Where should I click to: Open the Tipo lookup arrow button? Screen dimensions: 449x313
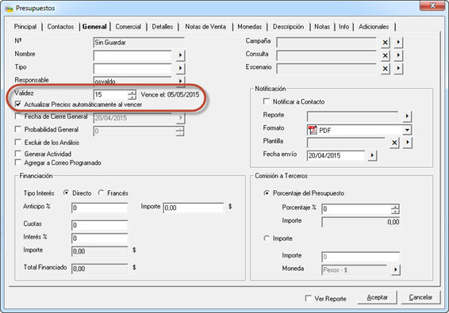(x=180, y=68)
